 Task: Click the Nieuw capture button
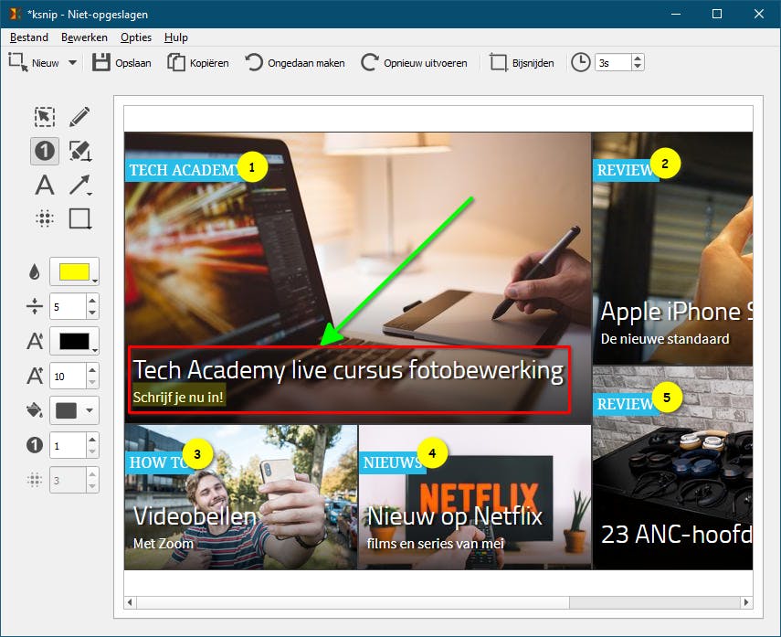tap(34, 63)
